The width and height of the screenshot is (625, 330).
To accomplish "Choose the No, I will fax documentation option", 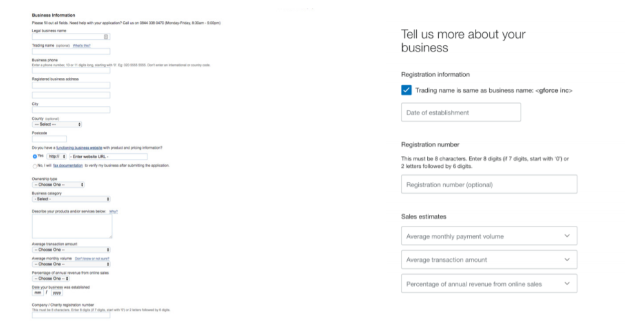I will point(34,166).
